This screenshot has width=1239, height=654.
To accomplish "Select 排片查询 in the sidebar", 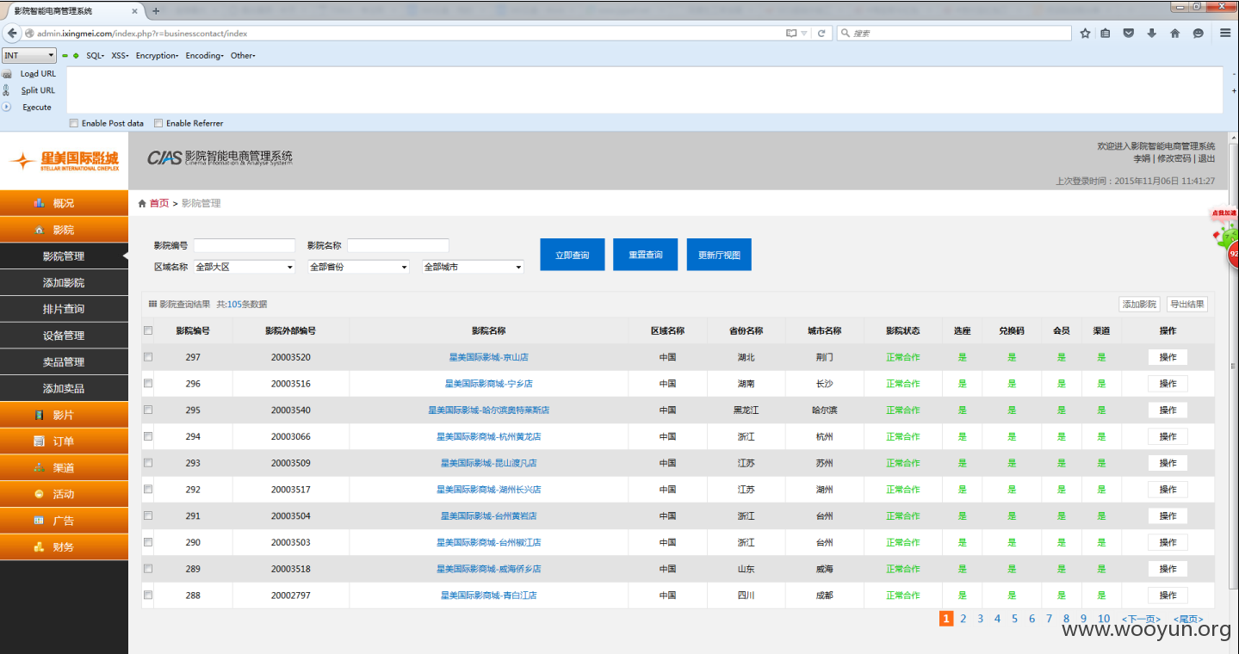I will (64, 309).
